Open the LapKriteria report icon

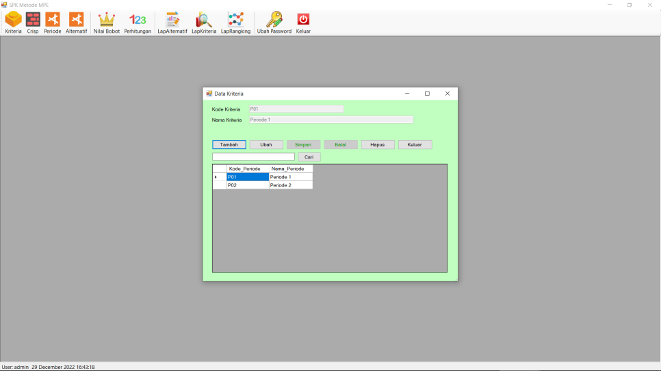pyautogui.click(x=204, y=23)
